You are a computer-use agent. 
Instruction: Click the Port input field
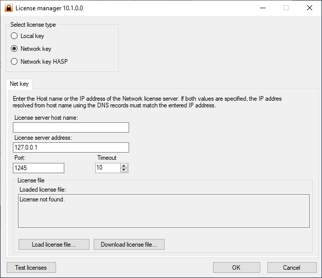click(x=39, y=168)
